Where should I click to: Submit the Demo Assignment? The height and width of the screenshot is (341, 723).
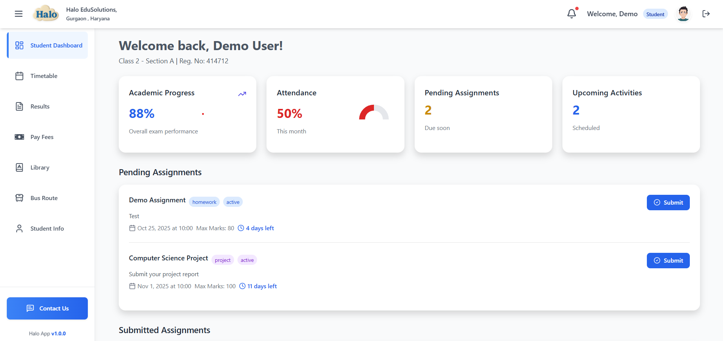click(x=668, y=202)
